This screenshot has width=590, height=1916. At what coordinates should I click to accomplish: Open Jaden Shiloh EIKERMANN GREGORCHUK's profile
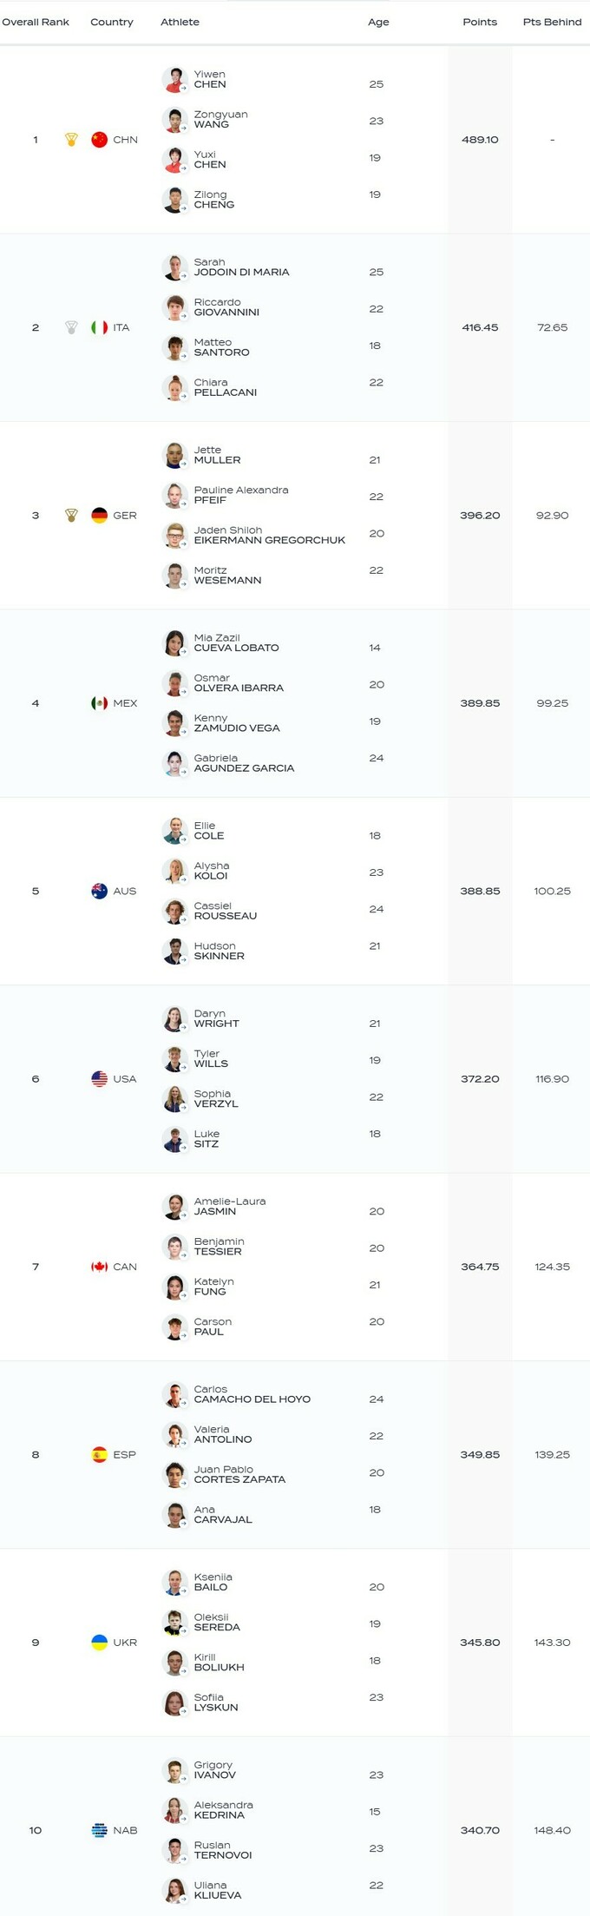[x=269, y=535]
